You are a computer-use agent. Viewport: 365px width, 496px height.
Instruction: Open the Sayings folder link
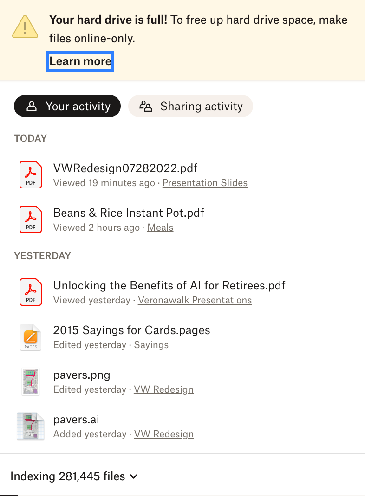(151, 345)
